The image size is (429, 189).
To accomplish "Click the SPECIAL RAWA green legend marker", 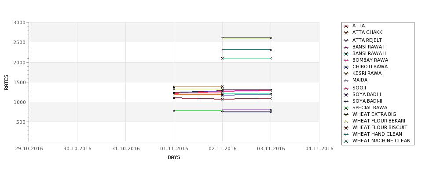I will pyautogui.click(x=346, y=108).
